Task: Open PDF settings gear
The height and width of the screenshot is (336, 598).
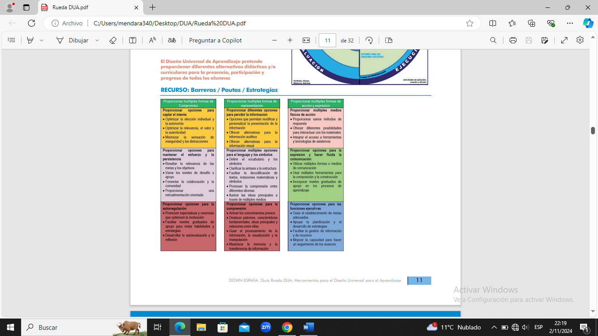Action: tap(580, 40)
